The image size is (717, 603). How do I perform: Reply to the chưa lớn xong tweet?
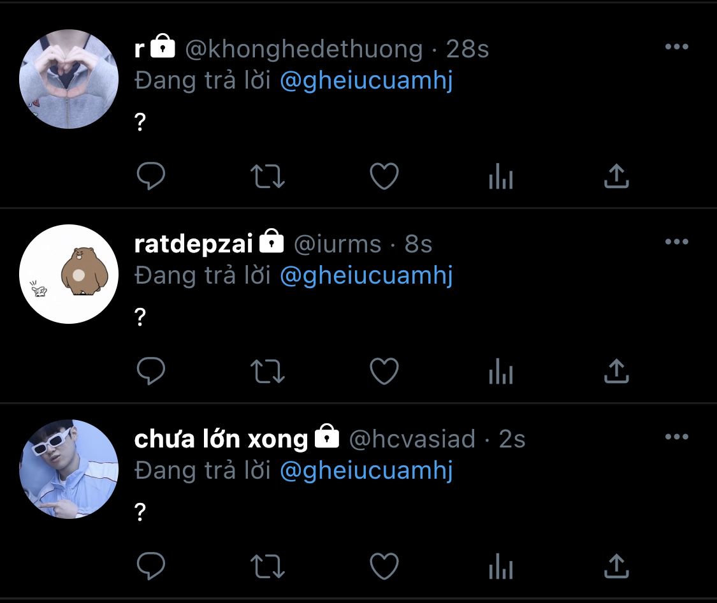pyautogui.click(x=151, y=566)
